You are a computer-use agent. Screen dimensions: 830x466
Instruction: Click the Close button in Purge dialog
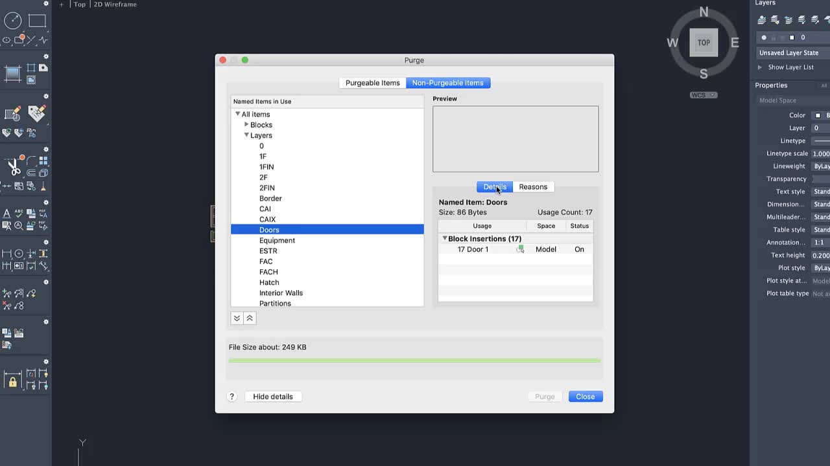coord(586,397)
